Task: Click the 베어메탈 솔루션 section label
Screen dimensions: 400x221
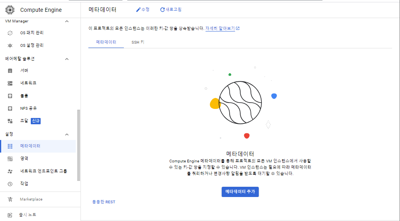Action: pos(20,59)
